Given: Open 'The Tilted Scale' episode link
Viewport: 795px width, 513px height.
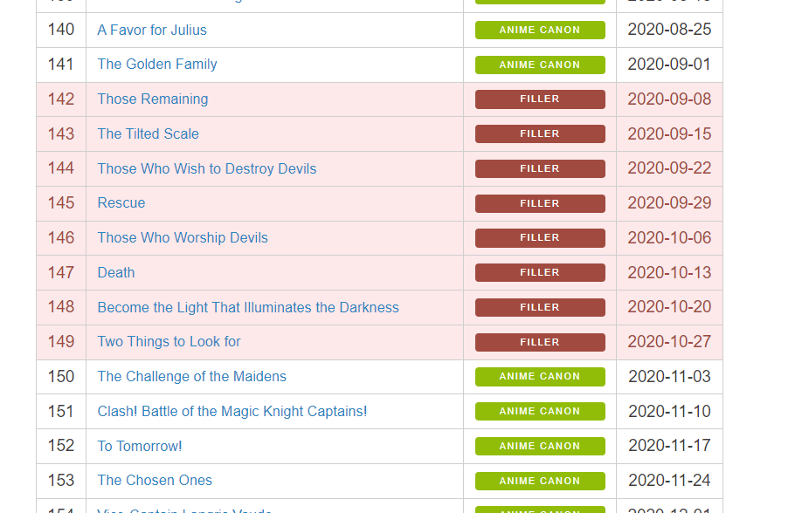Looking at the screenshot, I should click(149, 133).
